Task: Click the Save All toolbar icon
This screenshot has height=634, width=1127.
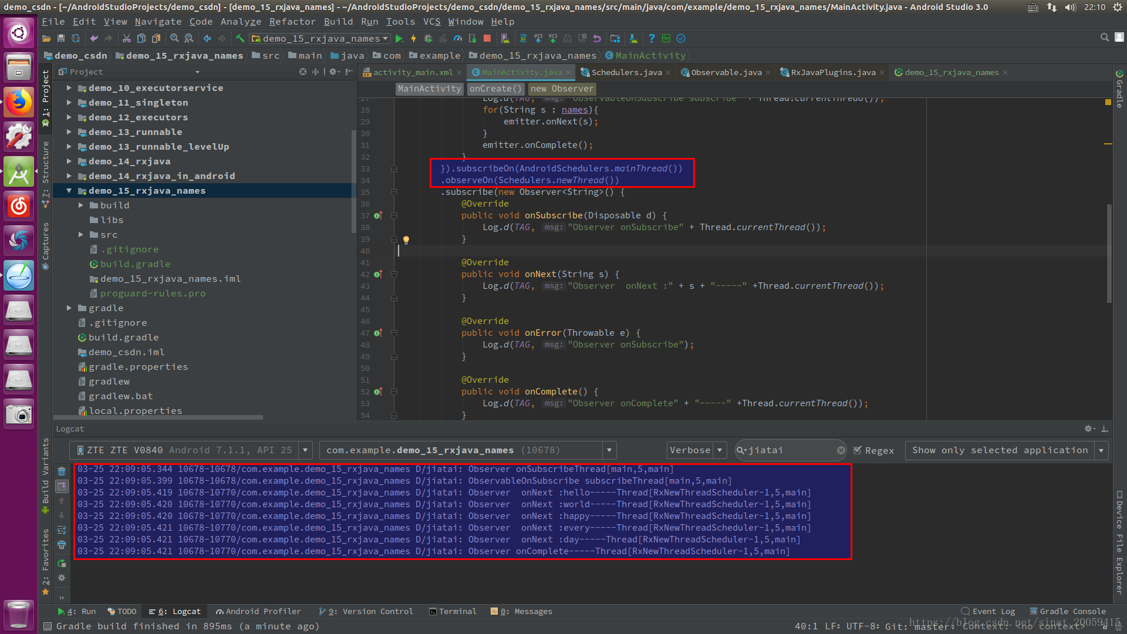Action: coord(61,39)
